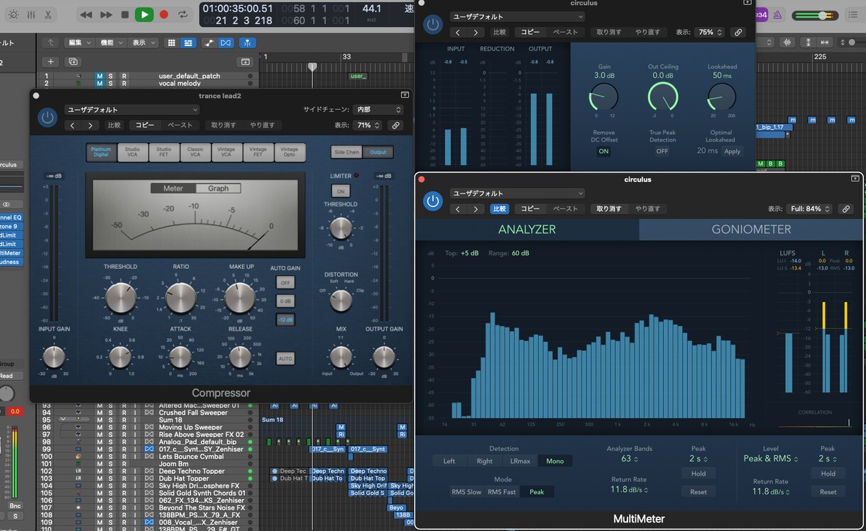
Task: Open the Mixer using the faders icon
Action: coord(31,14)
